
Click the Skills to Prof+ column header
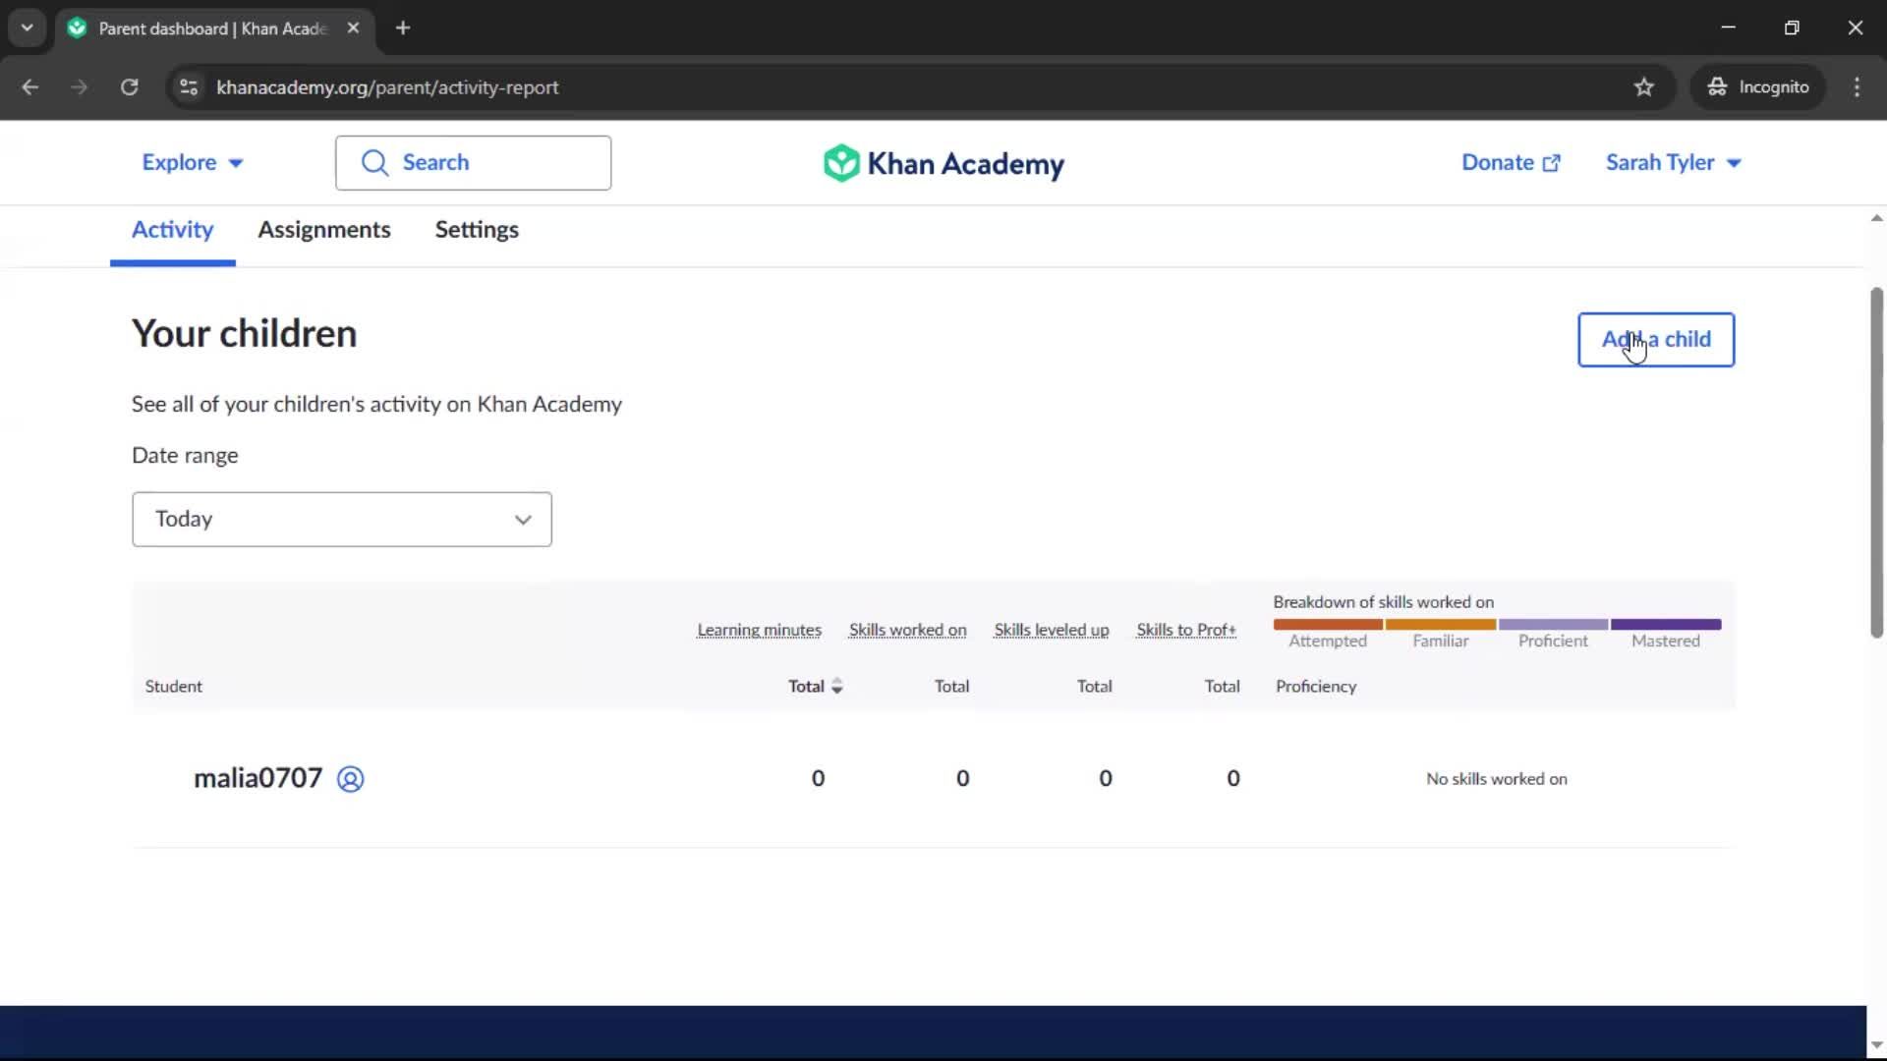click(1185, 630)
